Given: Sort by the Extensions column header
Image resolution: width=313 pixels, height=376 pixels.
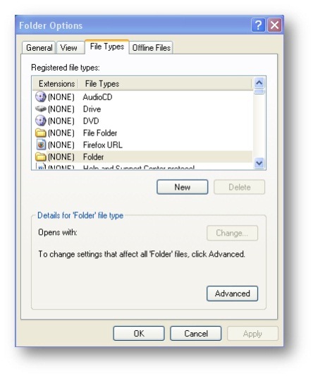Looking at the screenshot, I should (56, 84).
